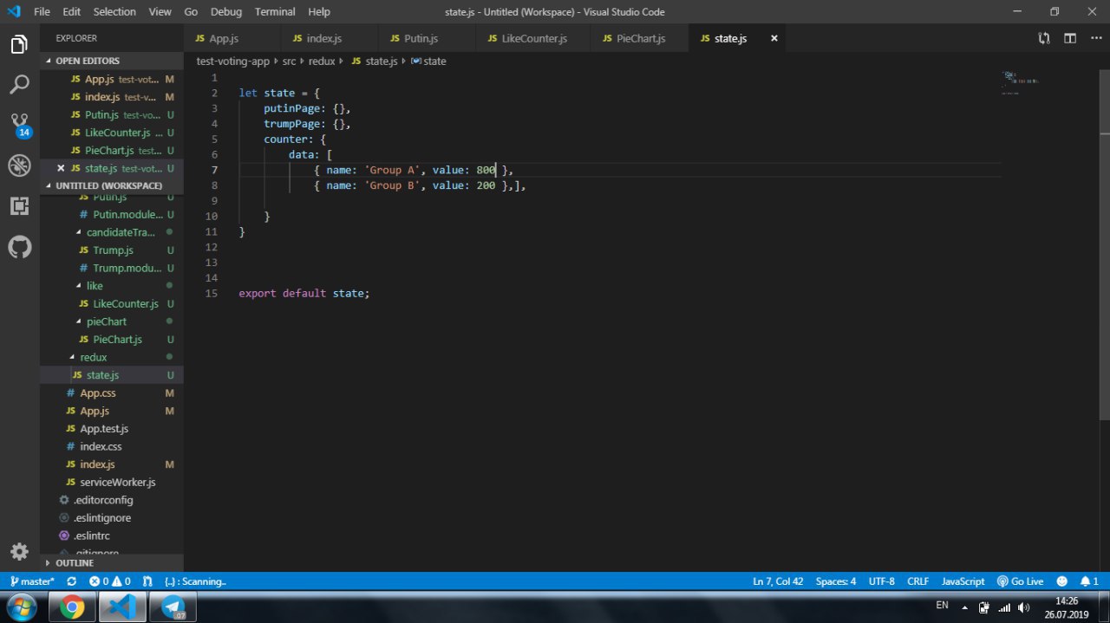Open the Extensions view icon
This screenshot has height=623, width=1110.
(19, 206)
